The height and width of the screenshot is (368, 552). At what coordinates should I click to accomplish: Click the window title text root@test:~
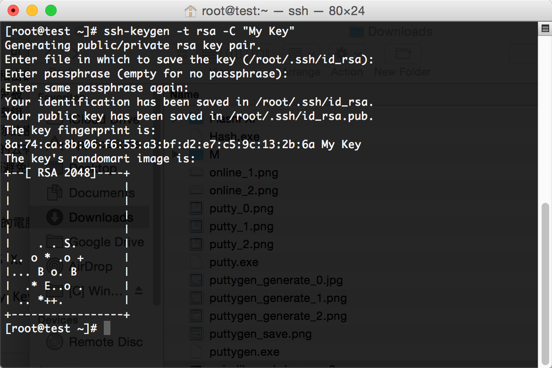click(x=235, y=11)
